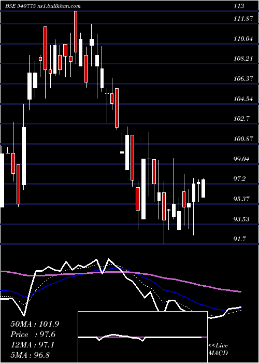
Task: Click the 102.7 price axis label
Action: 241,119
